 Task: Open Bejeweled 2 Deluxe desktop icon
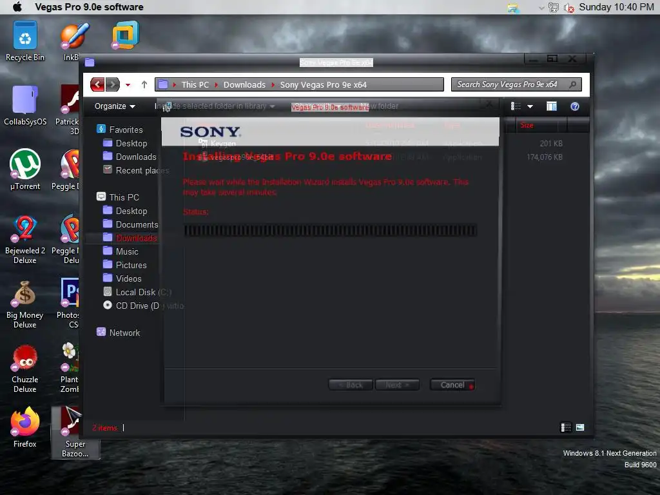click(25, 239)
